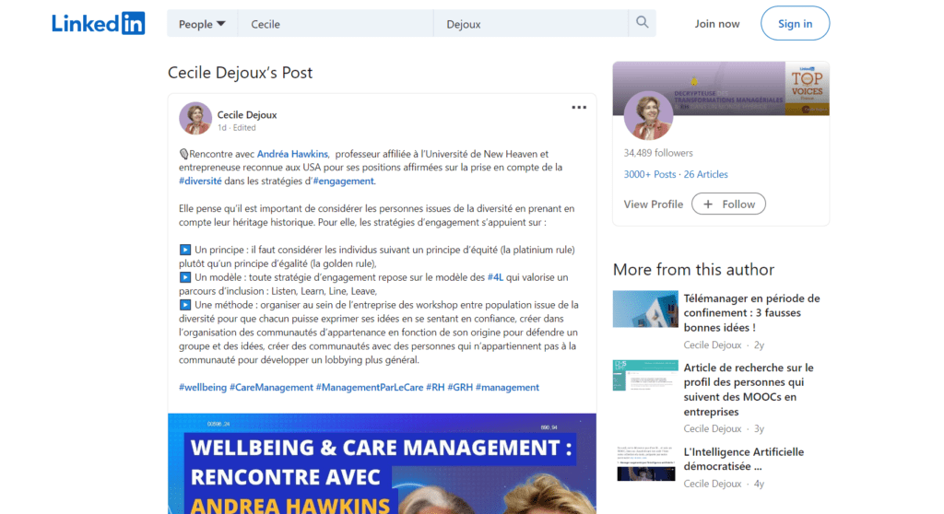
Task: Click the Follow button with plus icon
Action: (x=728, y=204)
